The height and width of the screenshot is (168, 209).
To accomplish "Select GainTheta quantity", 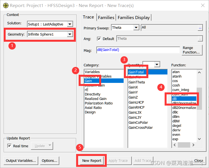I will pyautogui.click(x=137, y=82).
